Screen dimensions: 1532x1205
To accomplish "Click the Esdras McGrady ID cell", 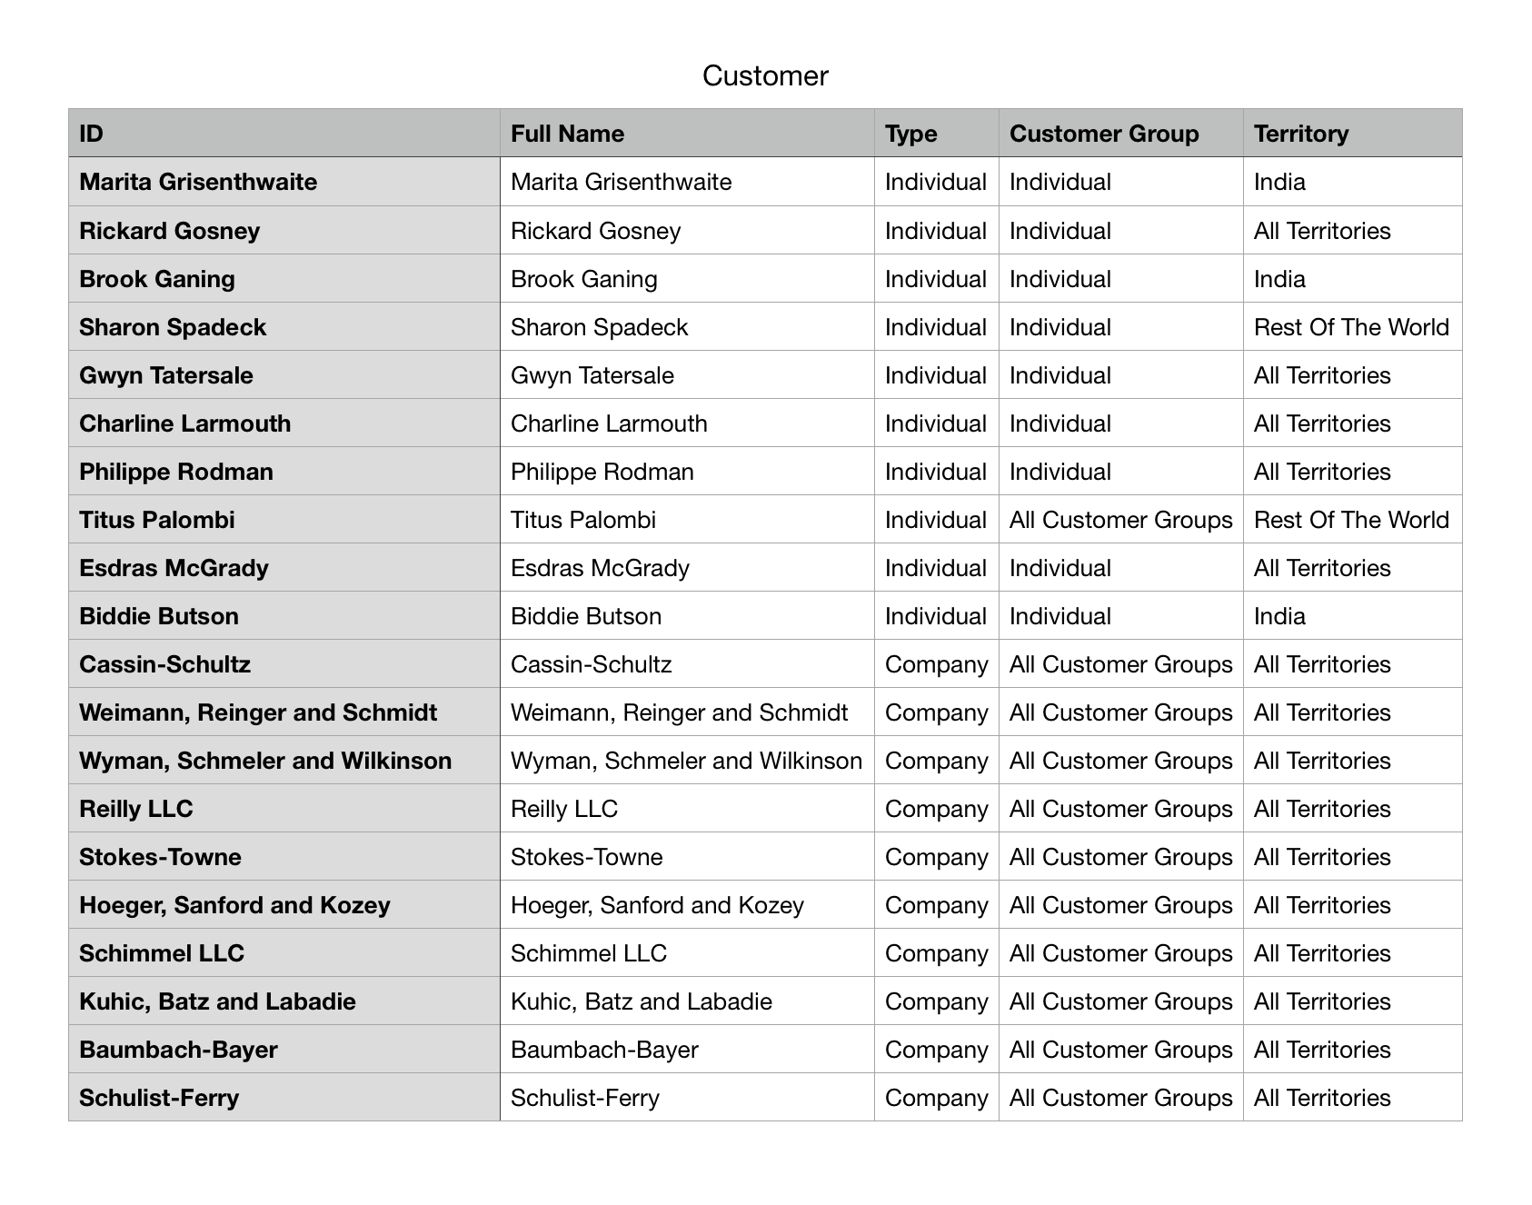I will 284,567.
